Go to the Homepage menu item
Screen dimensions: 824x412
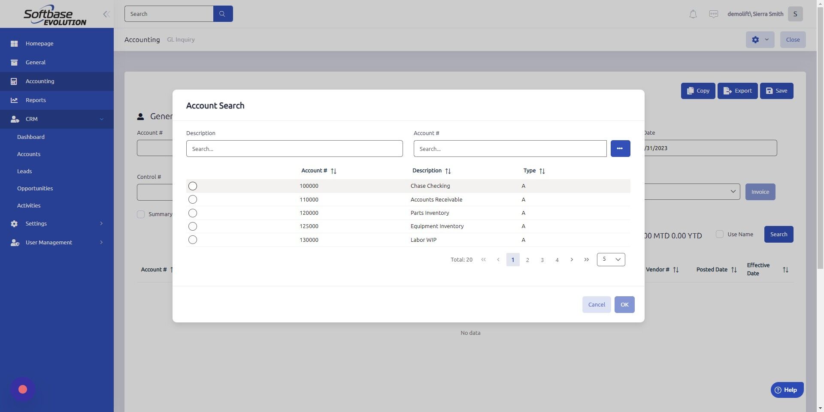pyautogui.click(x=39, y=44)
